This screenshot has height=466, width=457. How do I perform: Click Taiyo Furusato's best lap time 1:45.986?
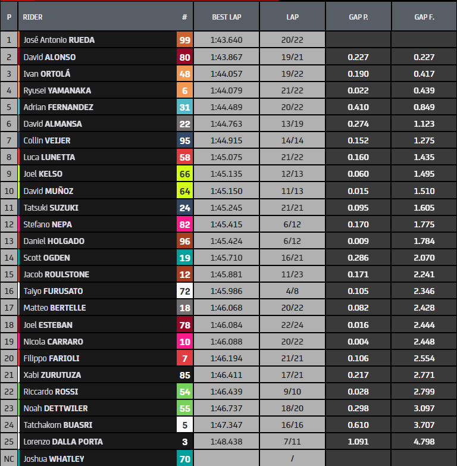[x=226, y=291]
